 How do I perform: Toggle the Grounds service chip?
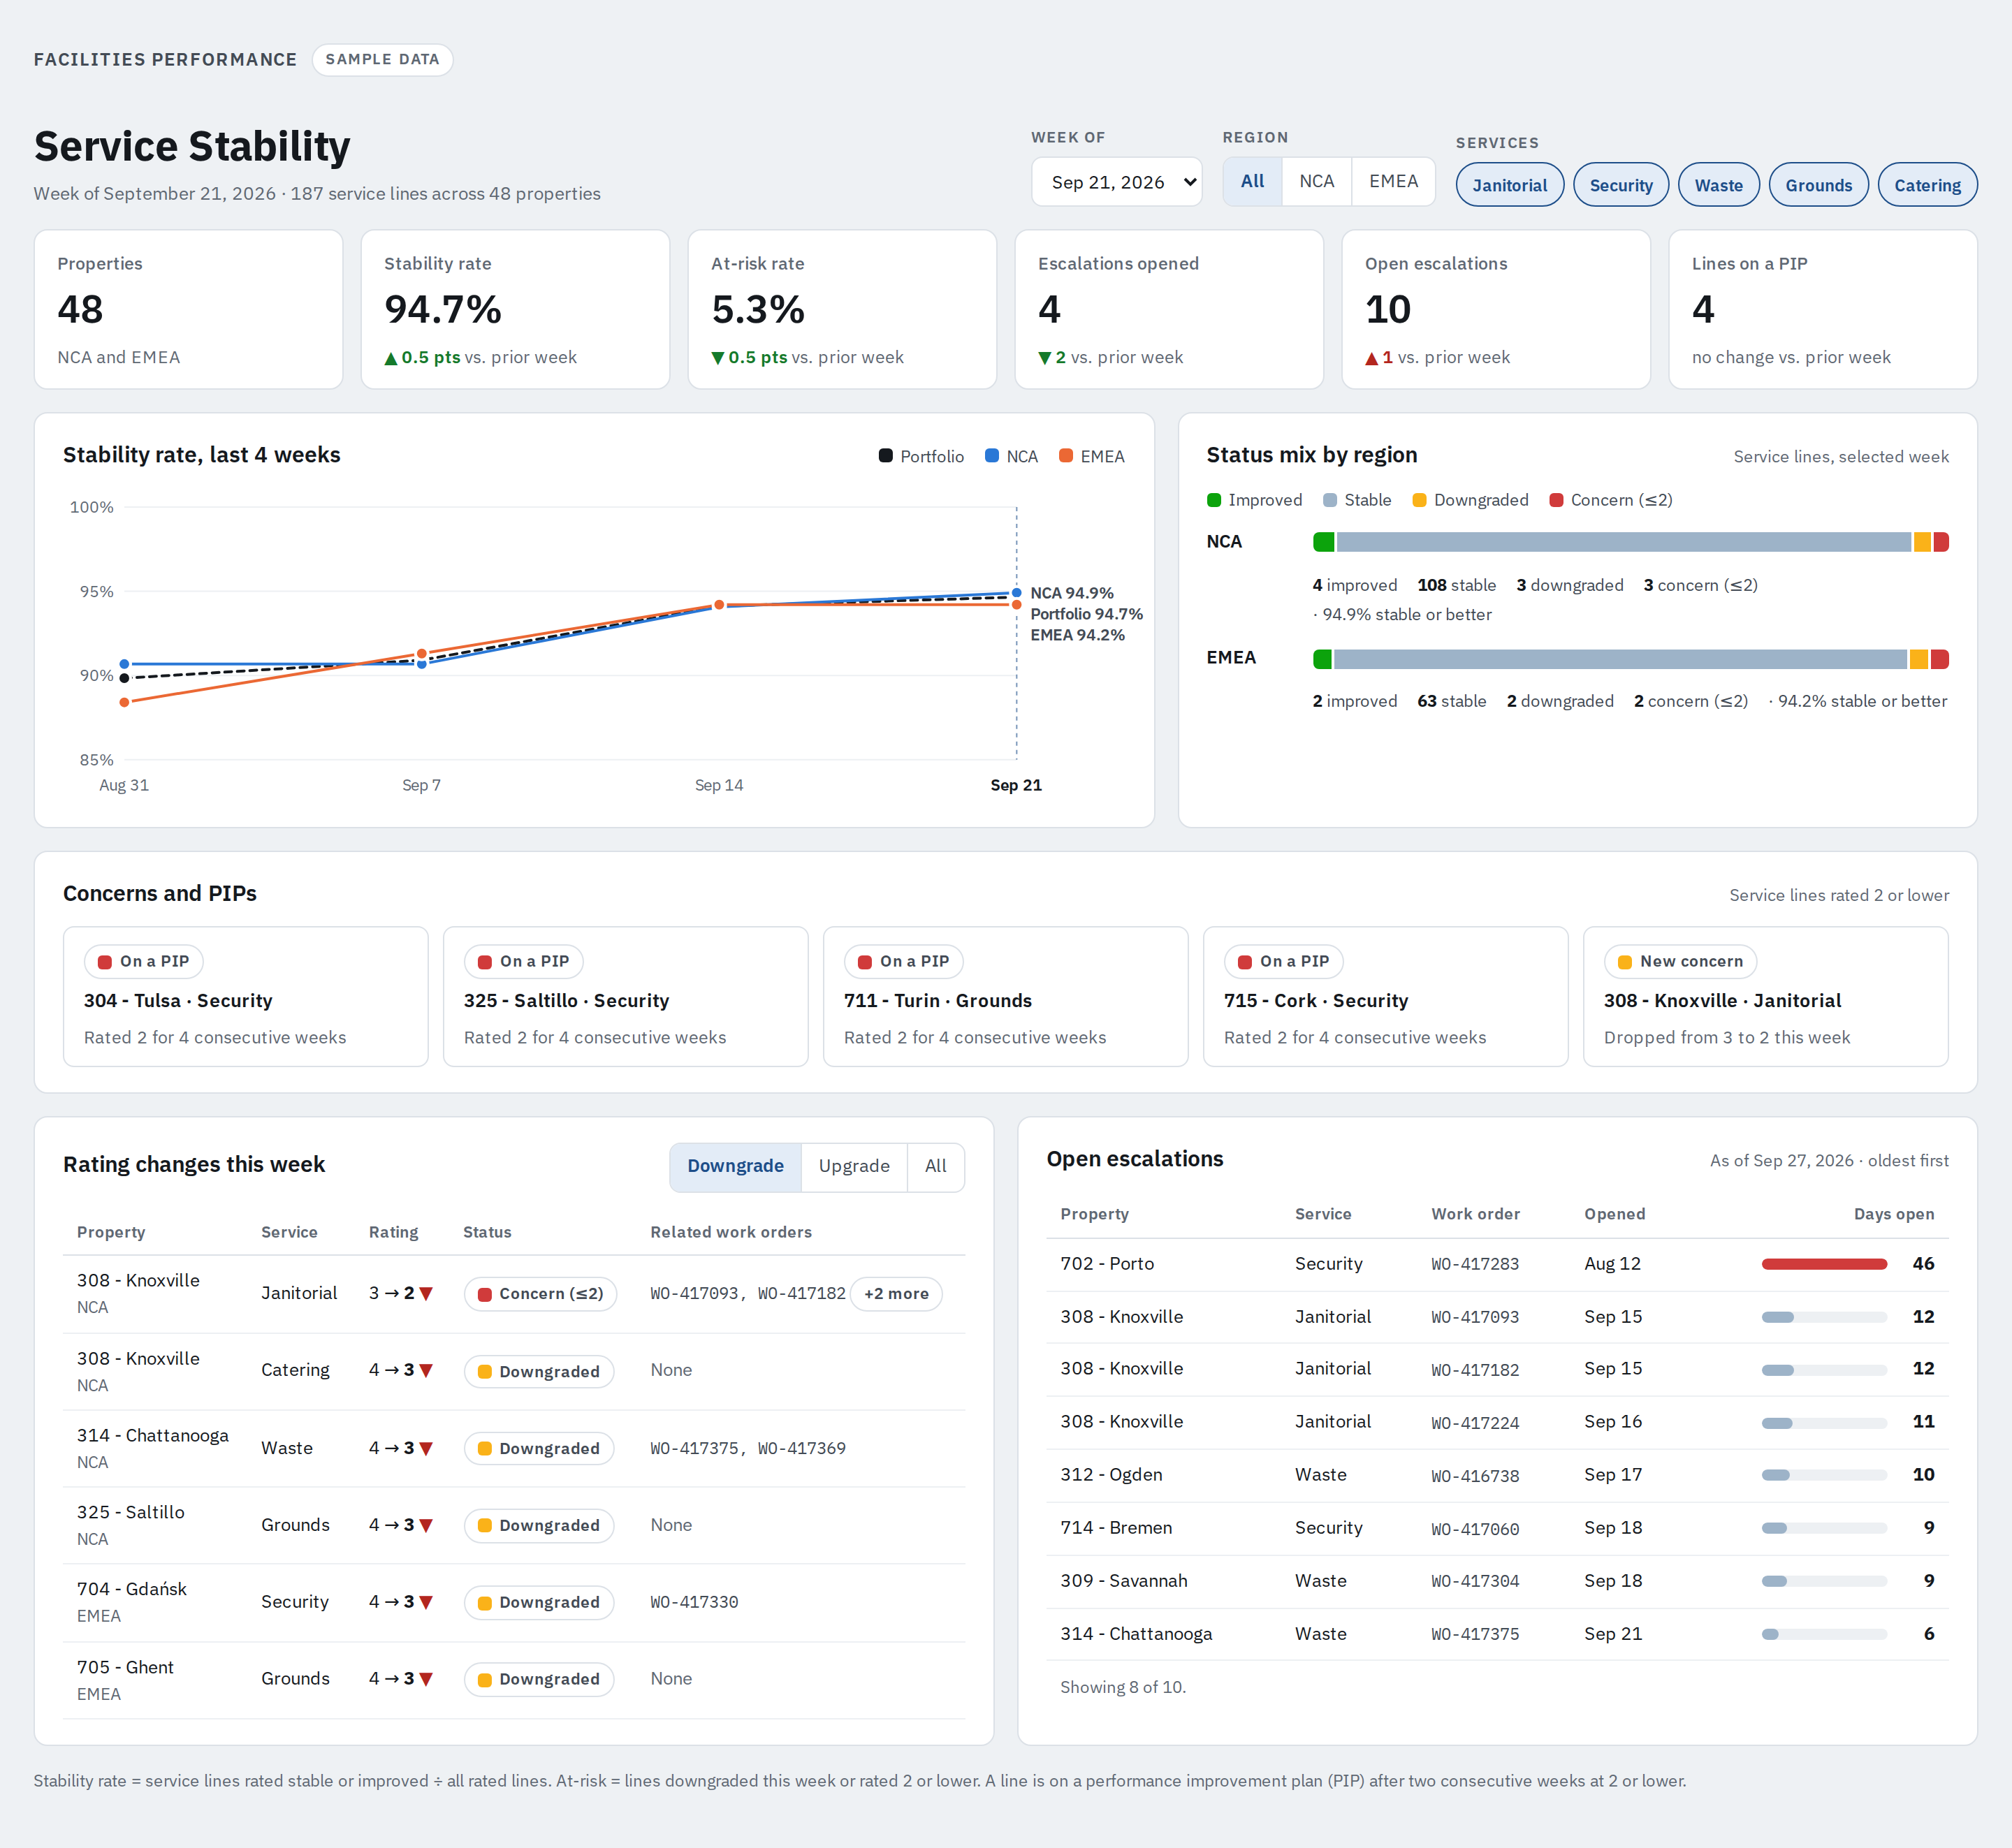(1818, 185)
